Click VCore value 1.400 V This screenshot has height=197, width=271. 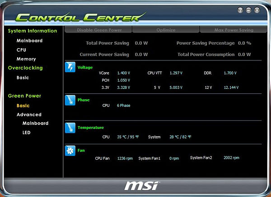(124, 73)
